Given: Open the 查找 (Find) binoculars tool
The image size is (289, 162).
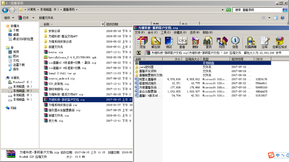Looking at the screenshot, I should [x=208, y=42].
